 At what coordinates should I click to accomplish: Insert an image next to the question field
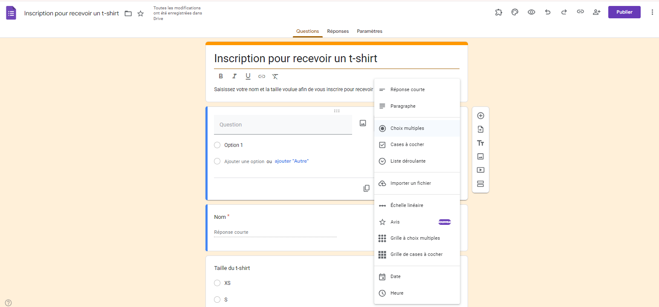pos(363,123)
